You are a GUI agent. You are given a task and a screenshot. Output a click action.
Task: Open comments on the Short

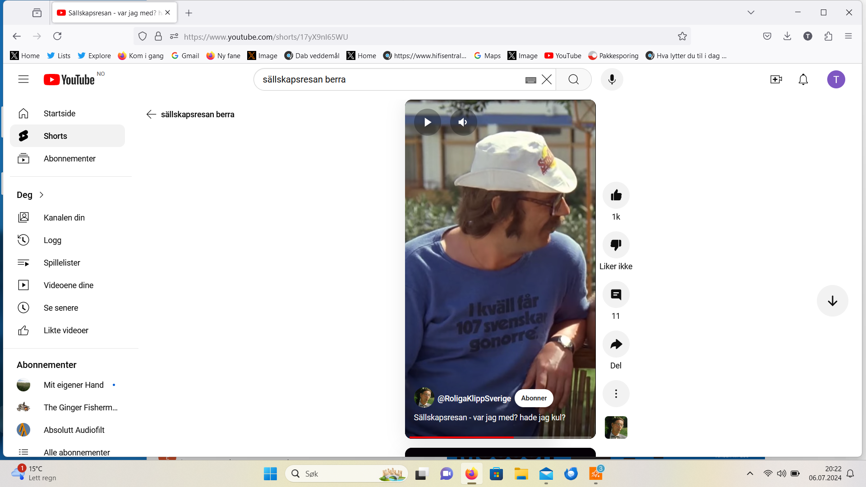coord(616,294)
